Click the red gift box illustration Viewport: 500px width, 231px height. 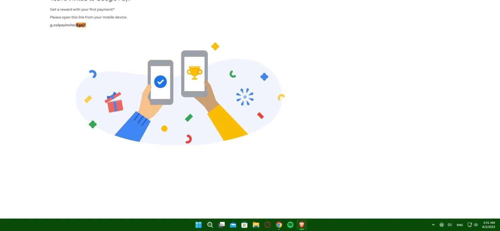point(114,103)
